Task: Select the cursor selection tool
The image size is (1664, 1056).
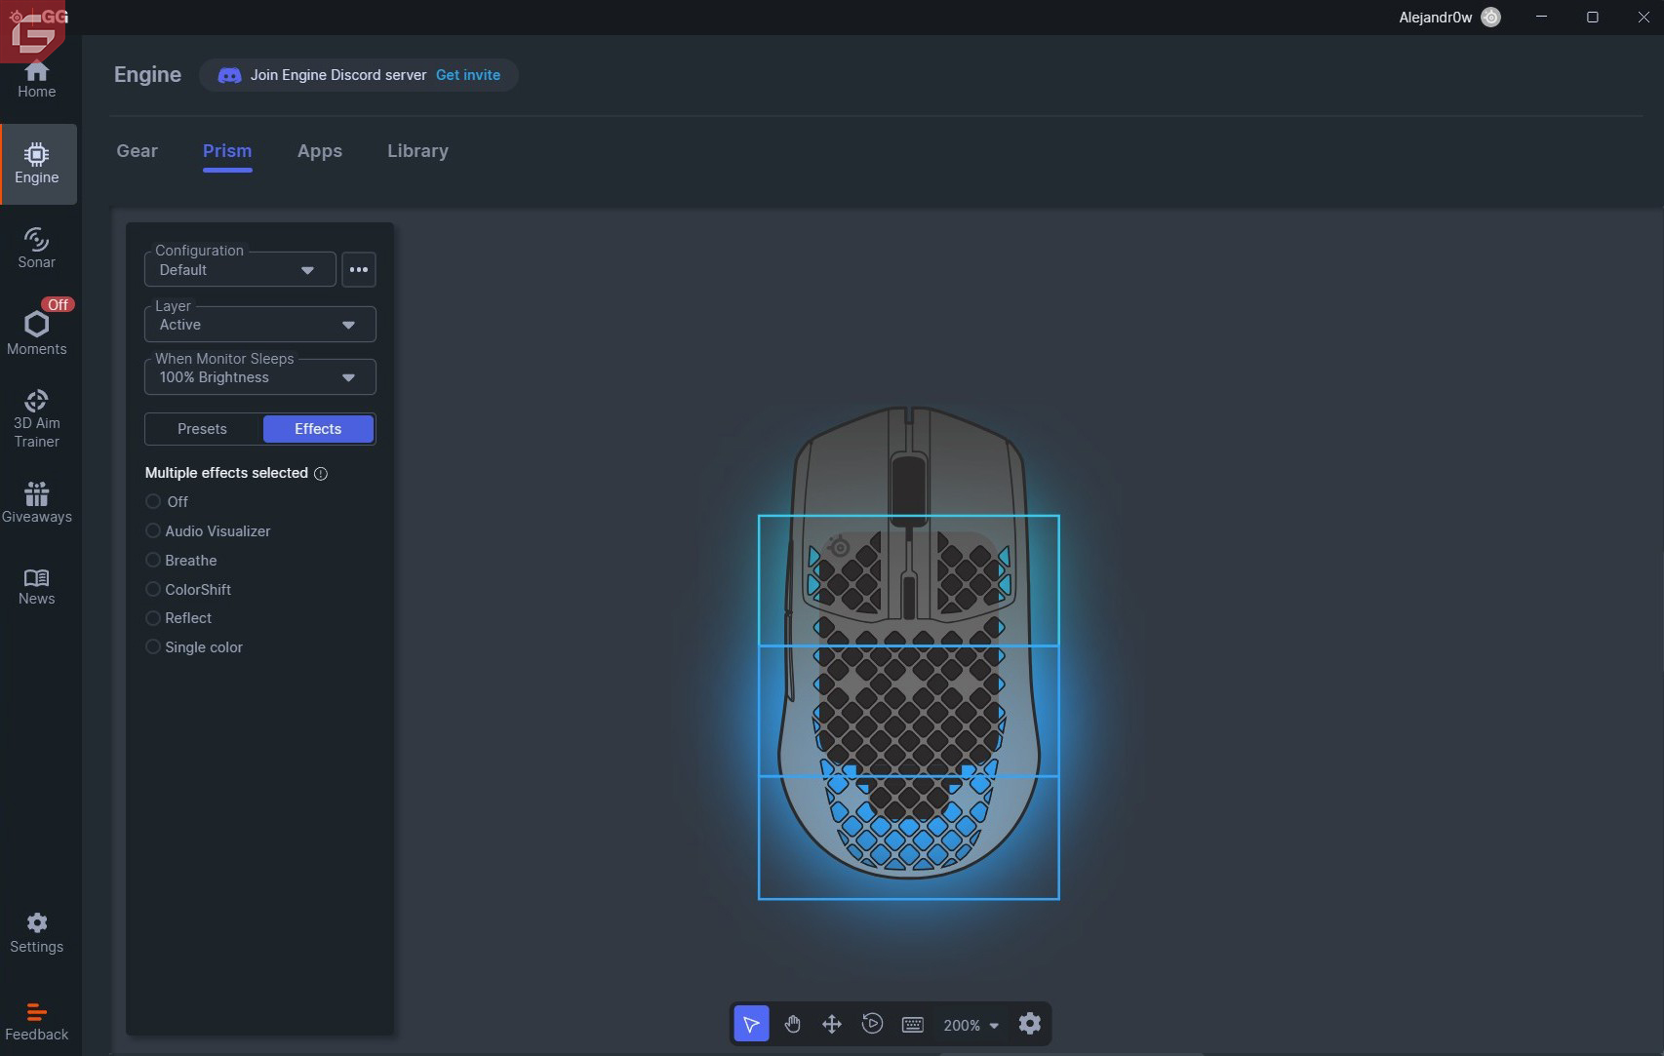Action: pyautogui.click(x=751, y=1024)
